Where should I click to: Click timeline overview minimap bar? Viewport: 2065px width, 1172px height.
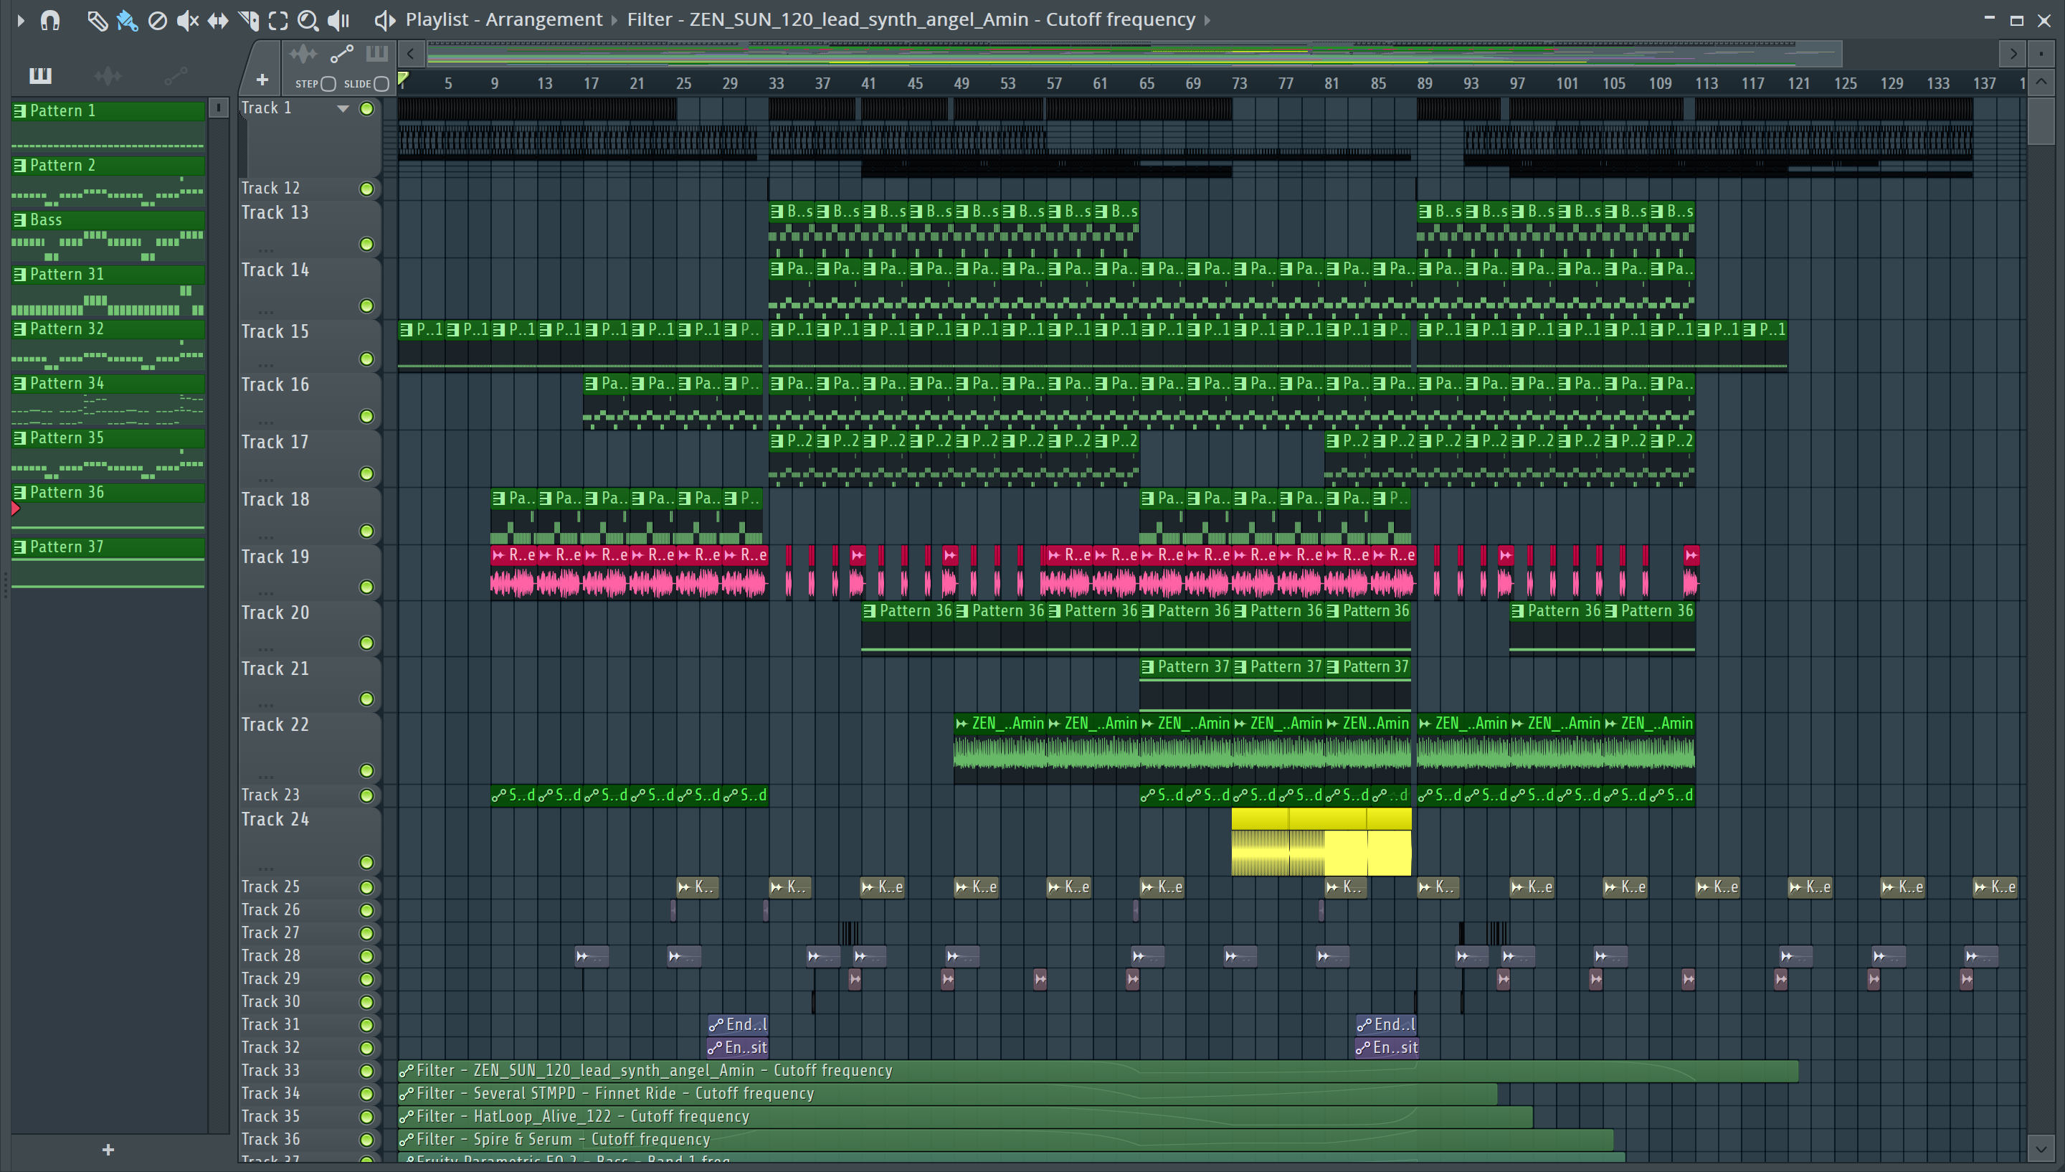coord(1134,54)
